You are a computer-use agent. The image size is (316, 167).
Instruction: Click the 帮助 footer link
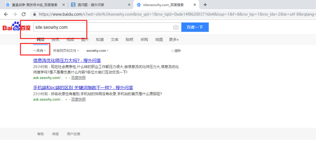40,134
